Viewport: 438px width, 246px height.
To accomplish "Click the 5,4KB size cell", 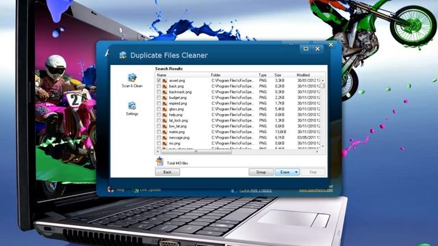I will pos(280,109).
